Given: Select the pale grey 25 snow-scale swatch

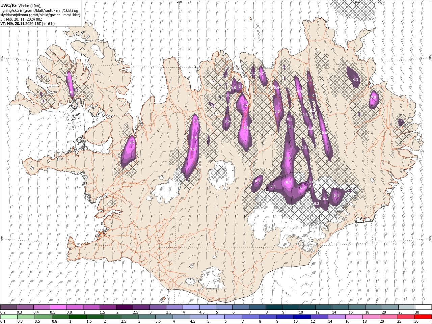Looking at the screenshot, I should pyautogui.click(x=407, y=307).
